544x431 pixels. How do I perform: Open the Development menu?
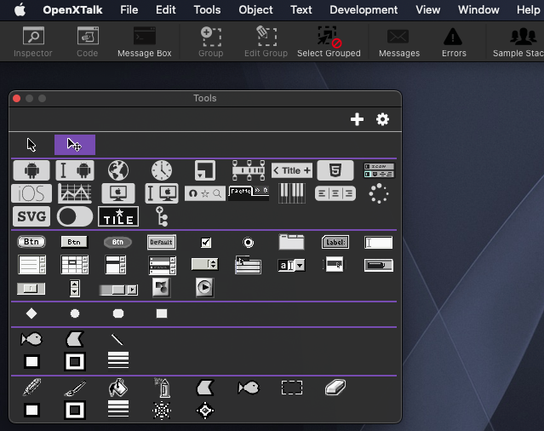(x=364, y=9)
